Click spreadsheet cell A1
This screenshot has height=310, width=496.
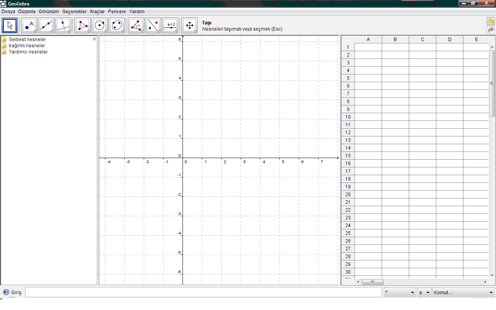(x=368, y=47)
